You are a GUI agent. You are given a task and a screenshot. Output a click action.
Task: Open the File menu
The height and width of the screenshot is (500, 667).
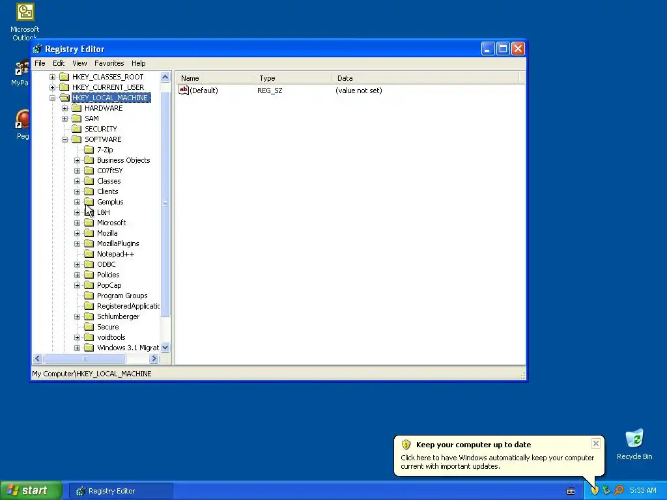tap(40, 63)
